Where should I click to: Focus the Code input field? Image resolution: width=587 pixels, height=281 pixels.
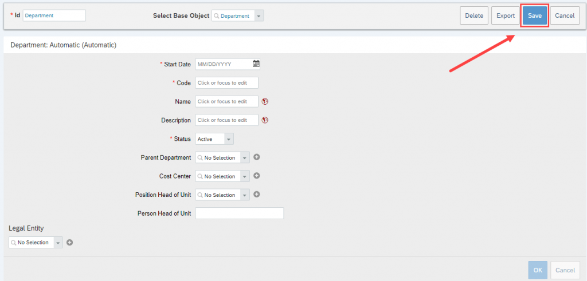point(227,82)
